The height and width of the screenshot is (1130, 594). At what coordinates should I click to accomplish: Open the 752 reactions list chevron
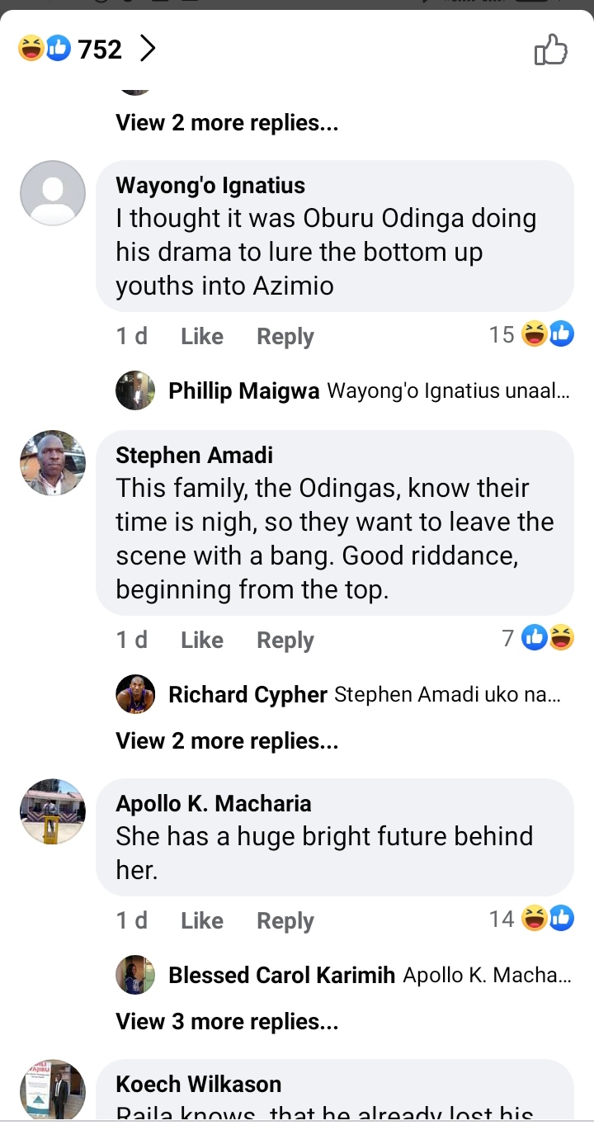point(147,50)
